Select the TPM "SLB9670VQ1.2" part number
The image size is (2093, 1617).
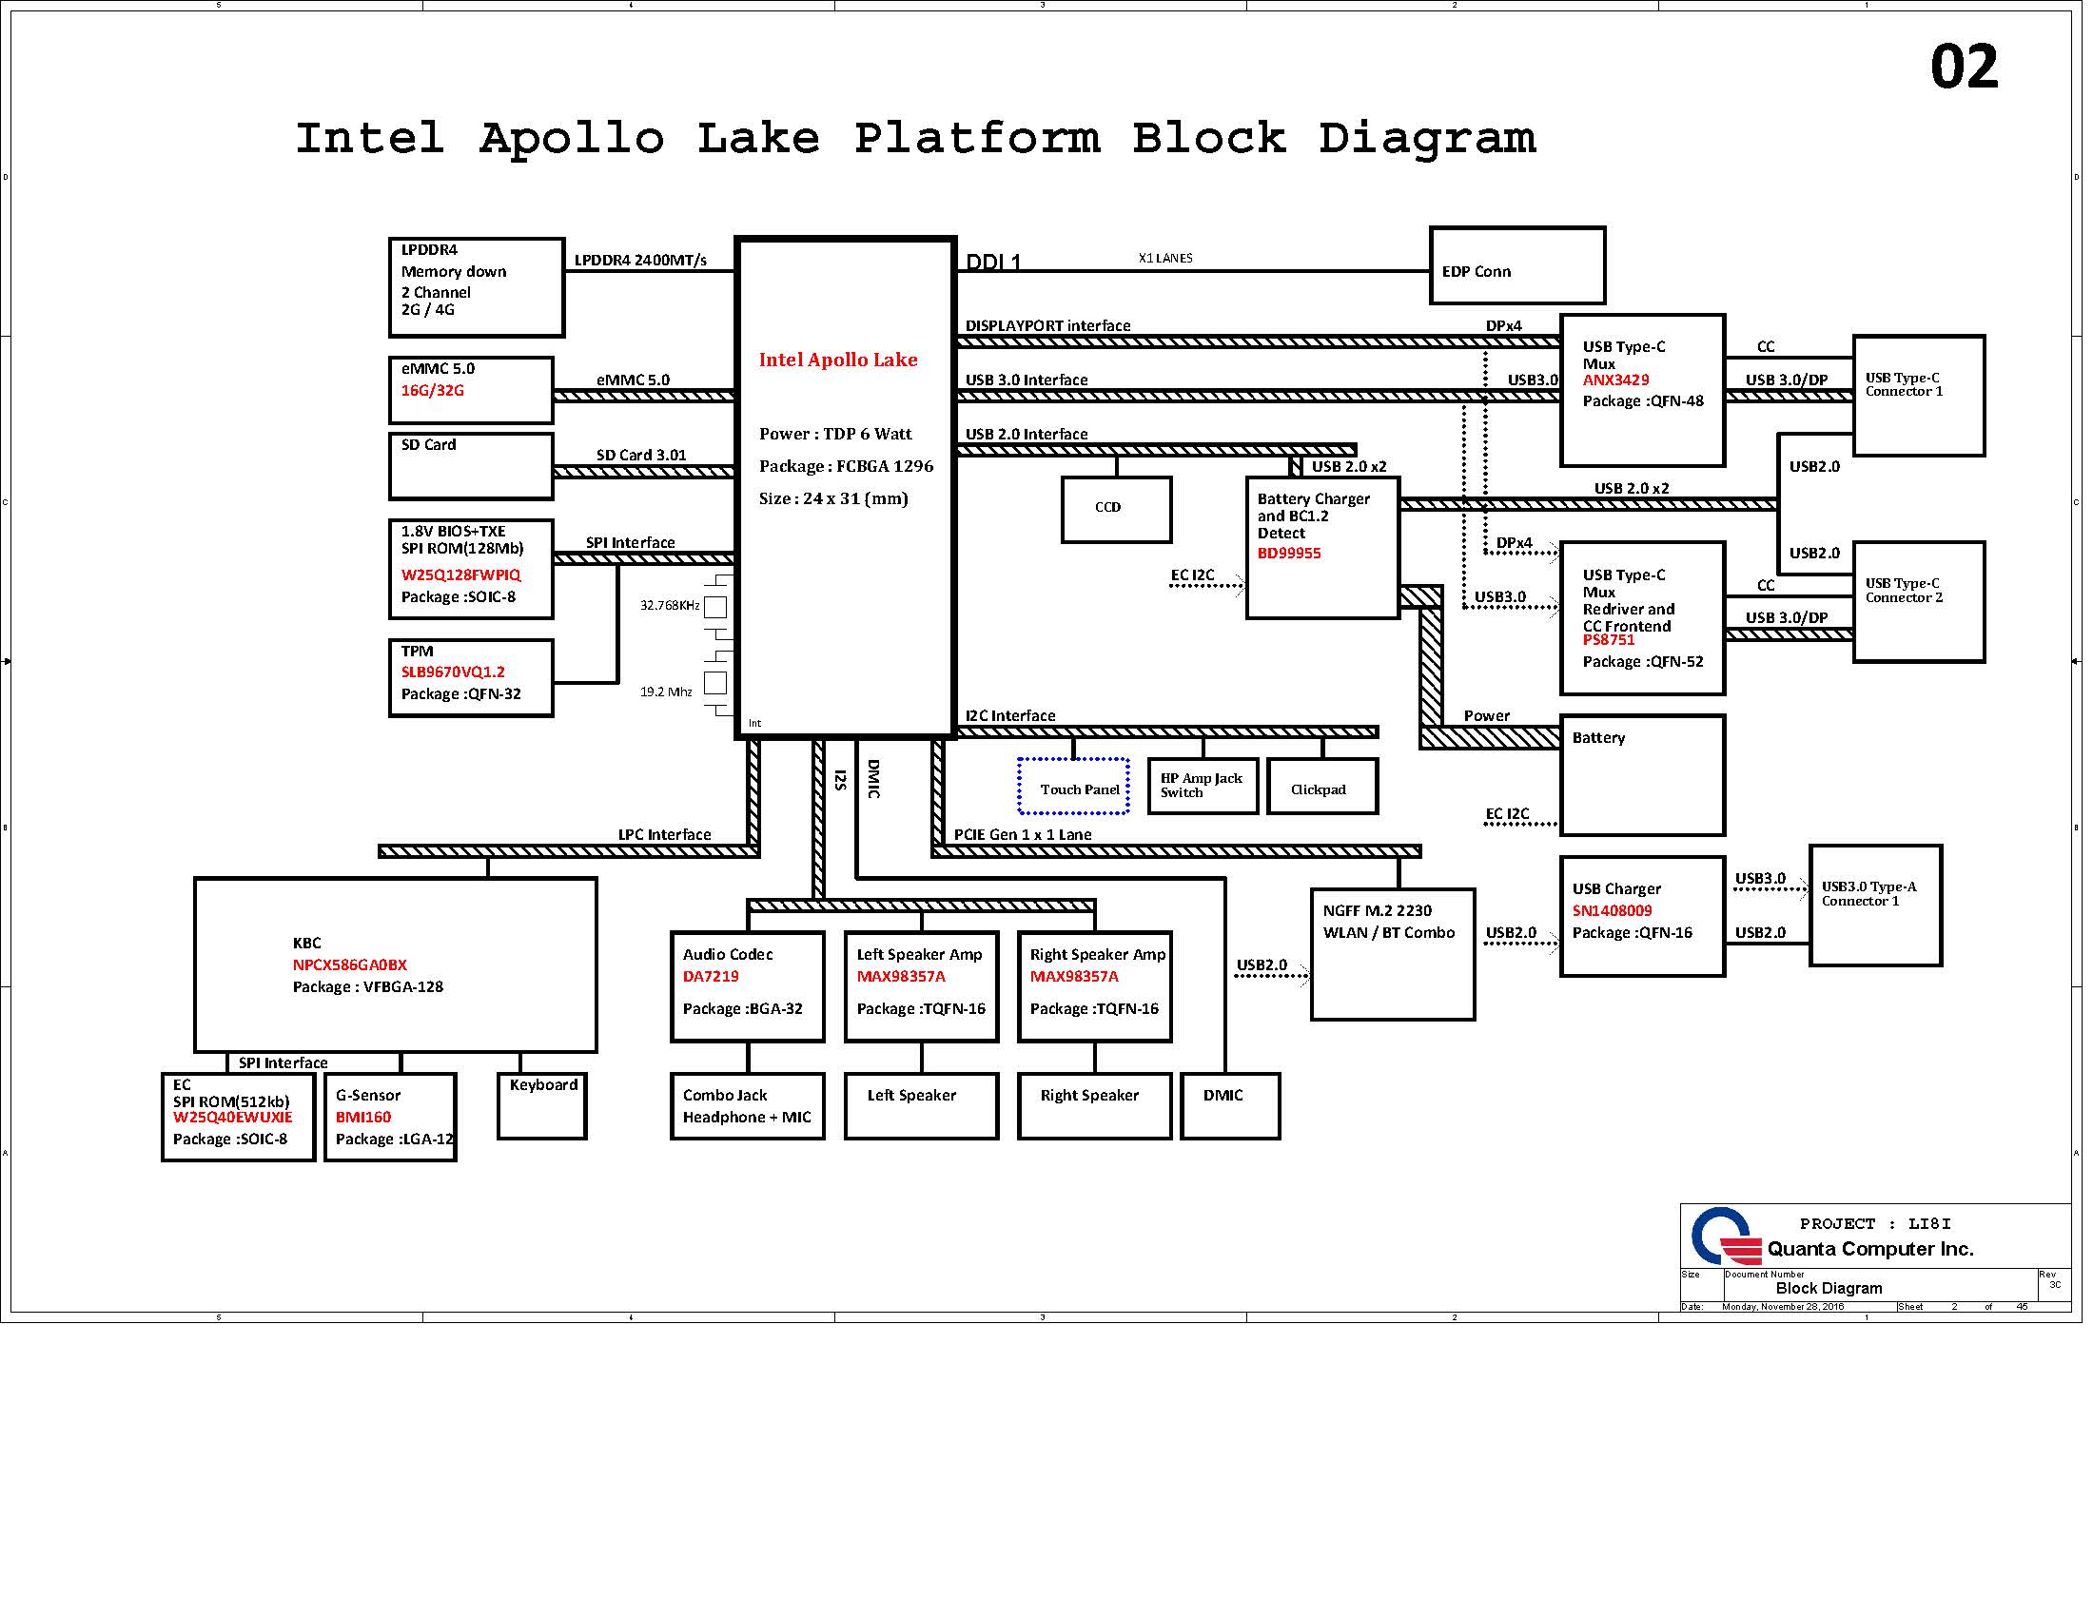click(455, 673)
